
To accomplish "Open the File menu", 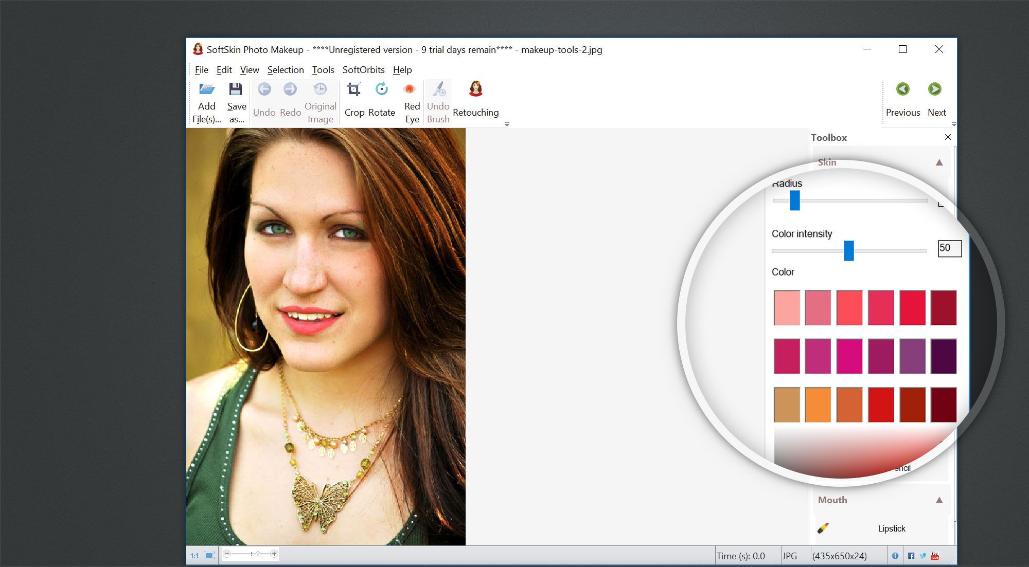I will (201, 69).
